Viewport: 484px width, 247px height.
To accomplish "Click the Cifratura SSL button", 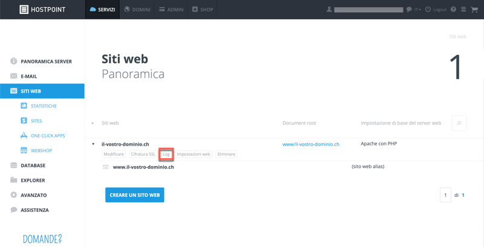I will pyautogui.click(x=143, y=154).
